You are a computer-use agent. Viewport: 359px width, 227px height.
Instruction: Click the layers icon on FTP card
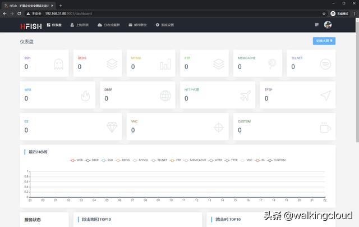pyautogui.click(x=219, y=64)
